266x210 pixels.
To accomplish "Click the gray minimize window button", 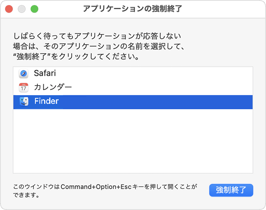I will coord(22,9).
